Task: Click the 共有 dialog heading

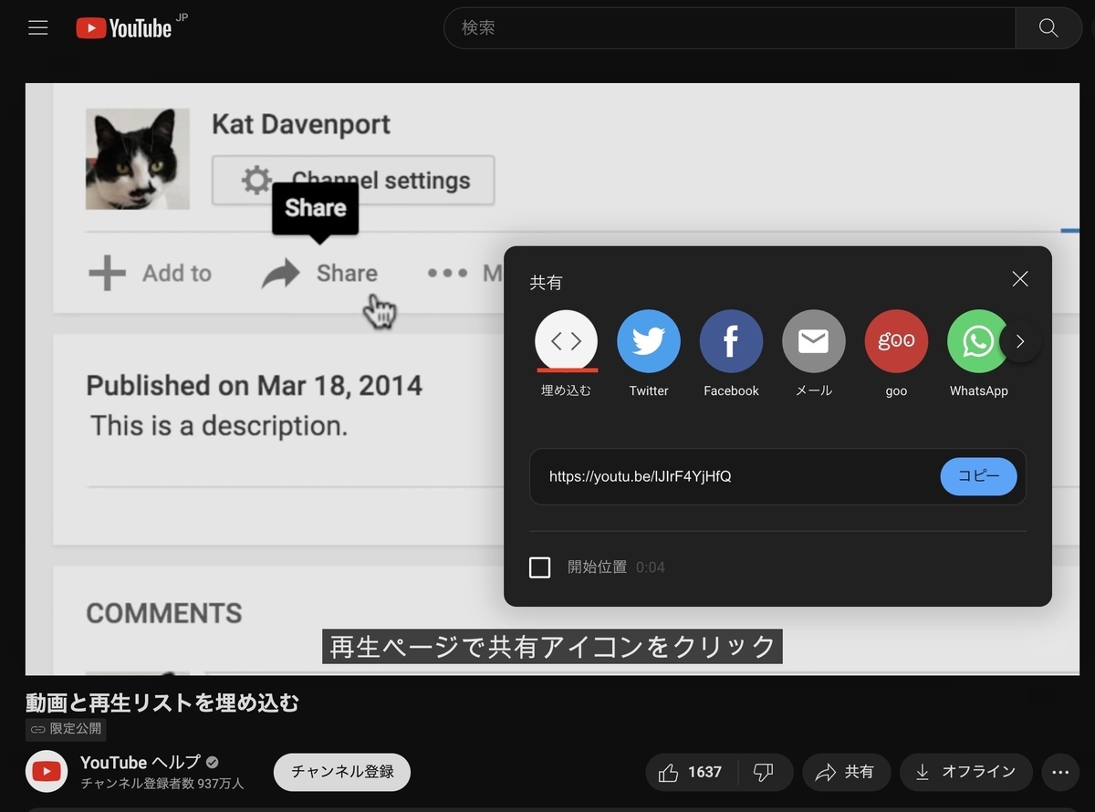Action: [x=546, y=283]
